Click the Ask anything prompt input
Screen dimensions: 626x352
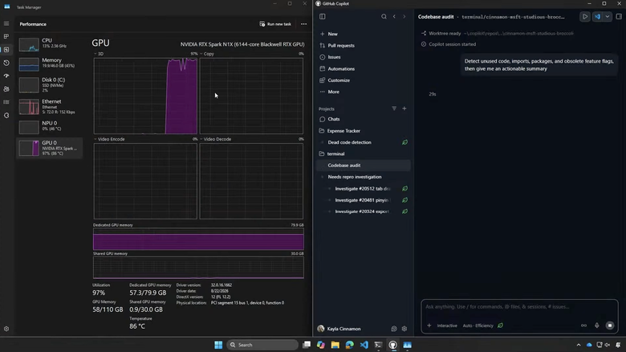(519, 307)
